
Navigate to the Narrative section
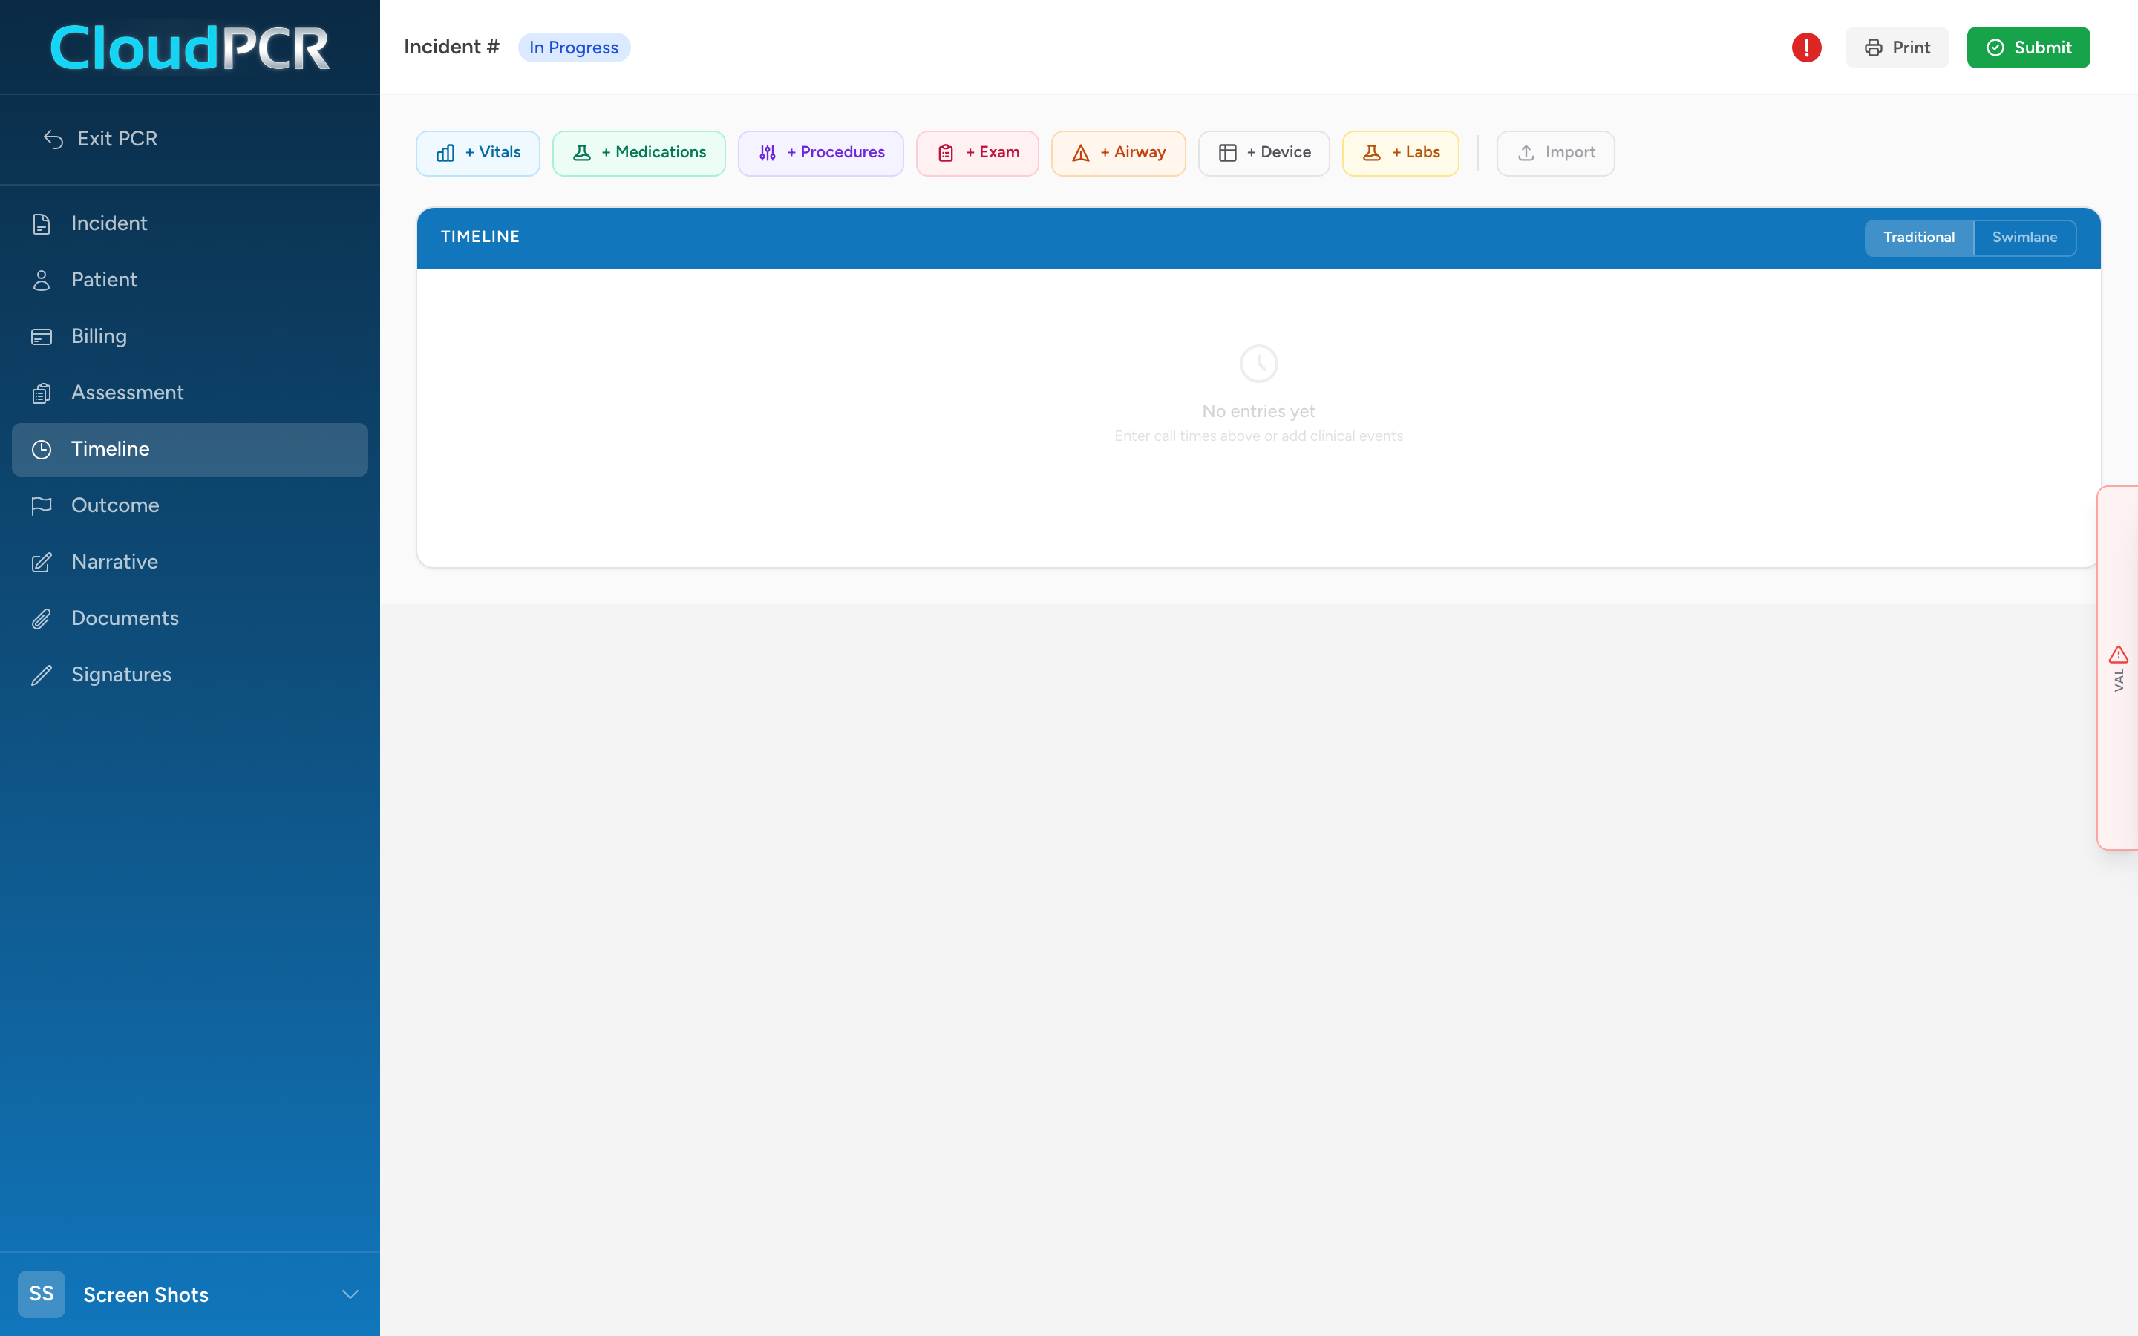click(190, 562)
